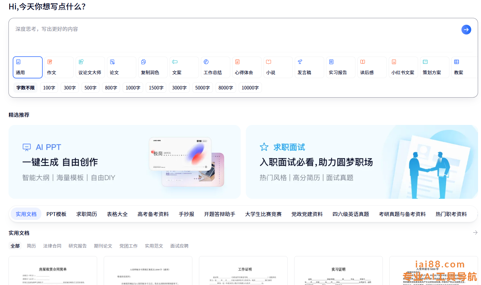The width and height of the screenshot is (481, 285).
Task: Select the 1000字 word limit
Action: click(133, 88)
